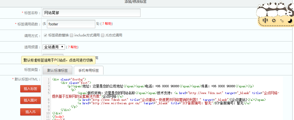
Task: Click the 插入JS button
Action: 31,112
